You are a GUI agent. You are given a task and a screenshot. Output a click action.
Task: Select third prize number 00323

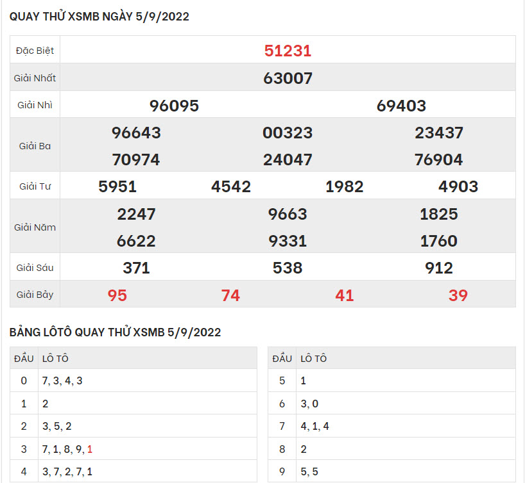tap(288, 133)
